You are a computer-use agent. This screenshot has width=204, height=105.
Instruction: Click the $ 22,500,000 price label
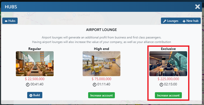[35, 79]
